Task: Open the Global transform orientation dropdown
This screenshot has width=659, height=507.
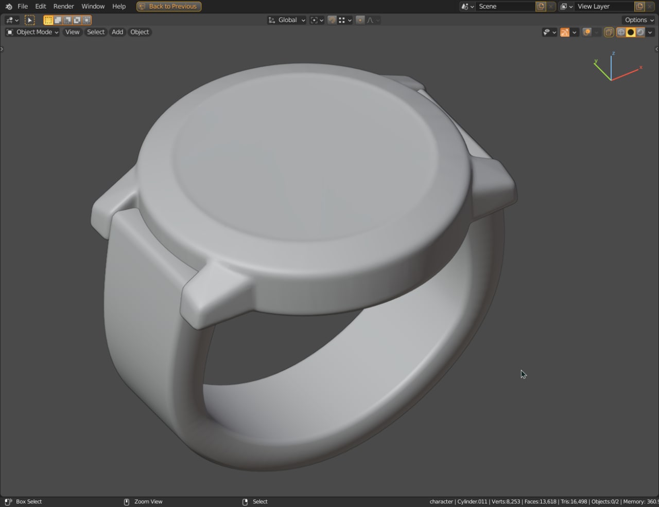Action: pyautogui.click(x=287, y=20)
